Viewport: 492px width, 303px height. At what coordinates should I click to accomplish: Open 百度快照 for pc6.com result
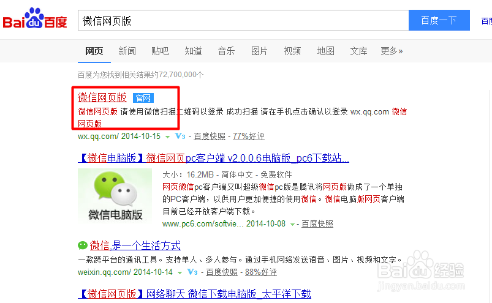pos(317,223)
